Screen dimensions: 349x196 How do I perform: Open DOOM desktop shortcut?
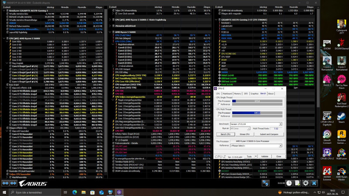tap(327, 44)
